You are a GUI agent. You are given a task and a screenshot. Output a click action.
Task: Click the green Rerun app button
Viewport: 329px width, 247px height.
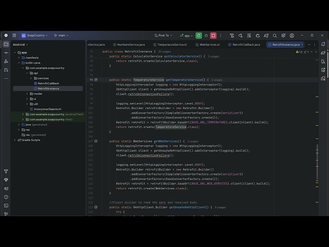pos(199,36)
